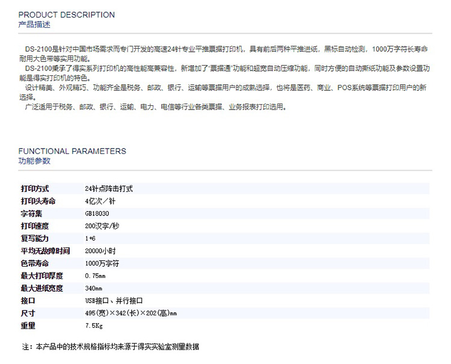The width and height of the screenshot is (451, 364).
Task: Select the value 1000万字符 in table
Action: (x=102, y=264)
